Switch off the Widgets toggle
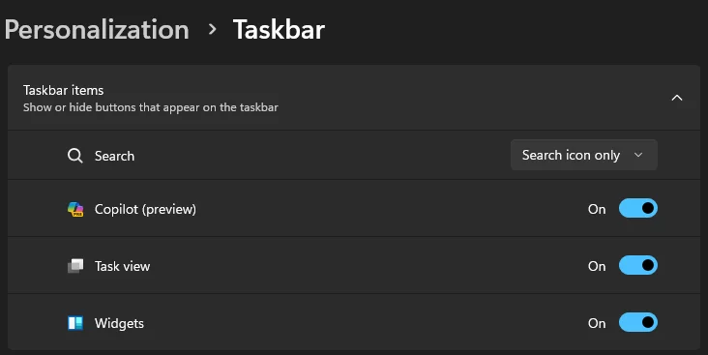The height and width of the screenshot is (355, 708). [x=638, y=322]
